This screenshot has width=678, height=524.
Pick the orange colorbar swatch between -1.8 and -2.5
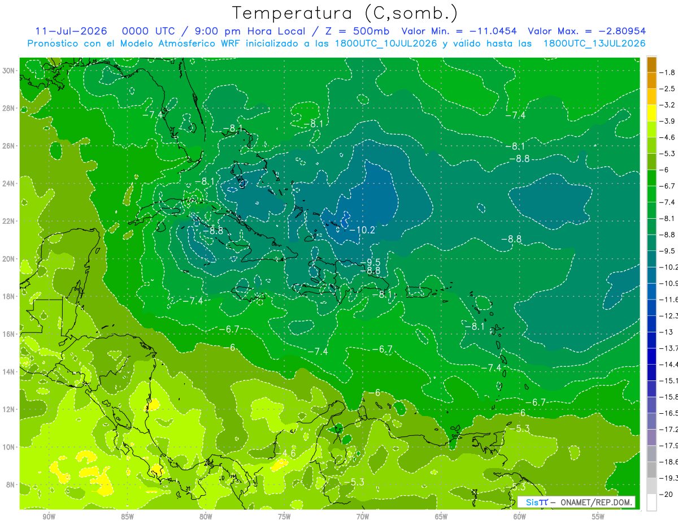[651, 80]
